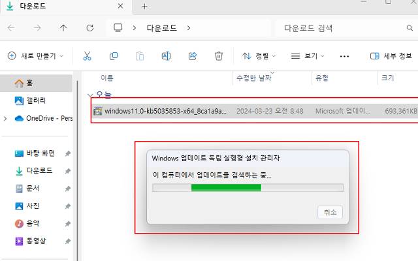Unpin 바탕 화면 using its pin icon
This screenshot has width=418, height=261.
tap(68, 153)
